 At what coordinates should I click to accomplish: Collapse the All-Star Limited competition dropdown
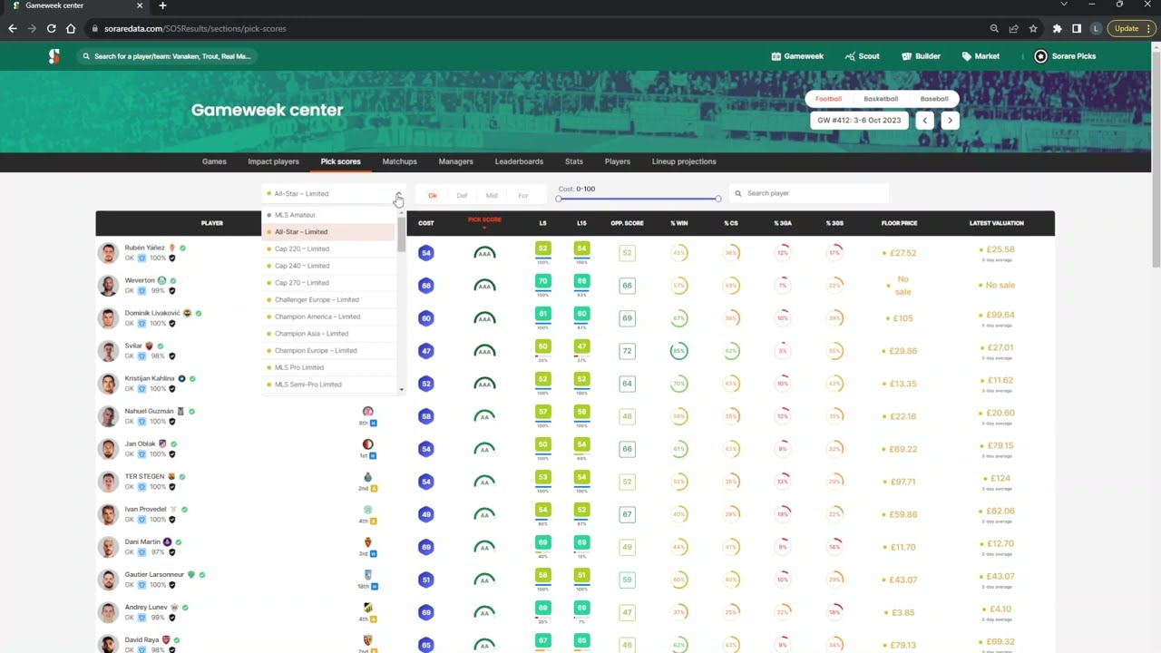(x=398, y=194)
